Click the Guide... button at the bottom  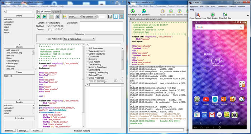point(37,131)
